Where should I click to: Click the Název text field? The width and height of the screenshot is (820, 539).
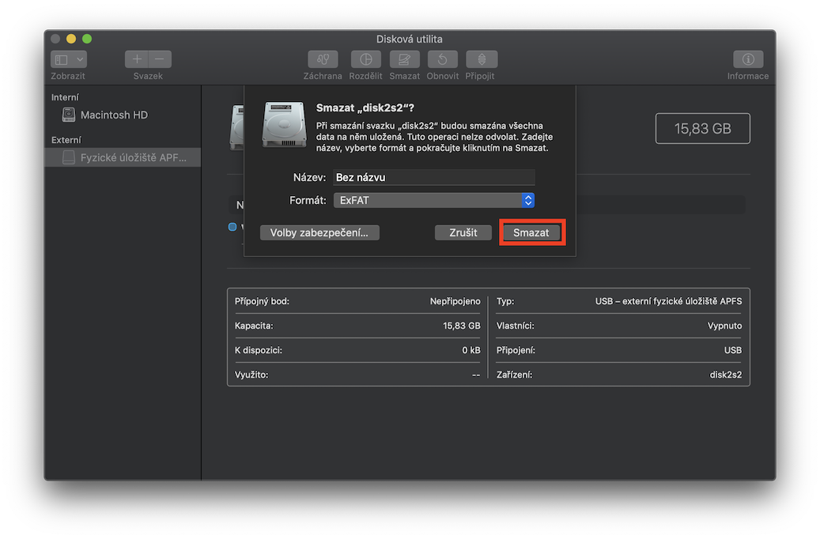[433, 177]
